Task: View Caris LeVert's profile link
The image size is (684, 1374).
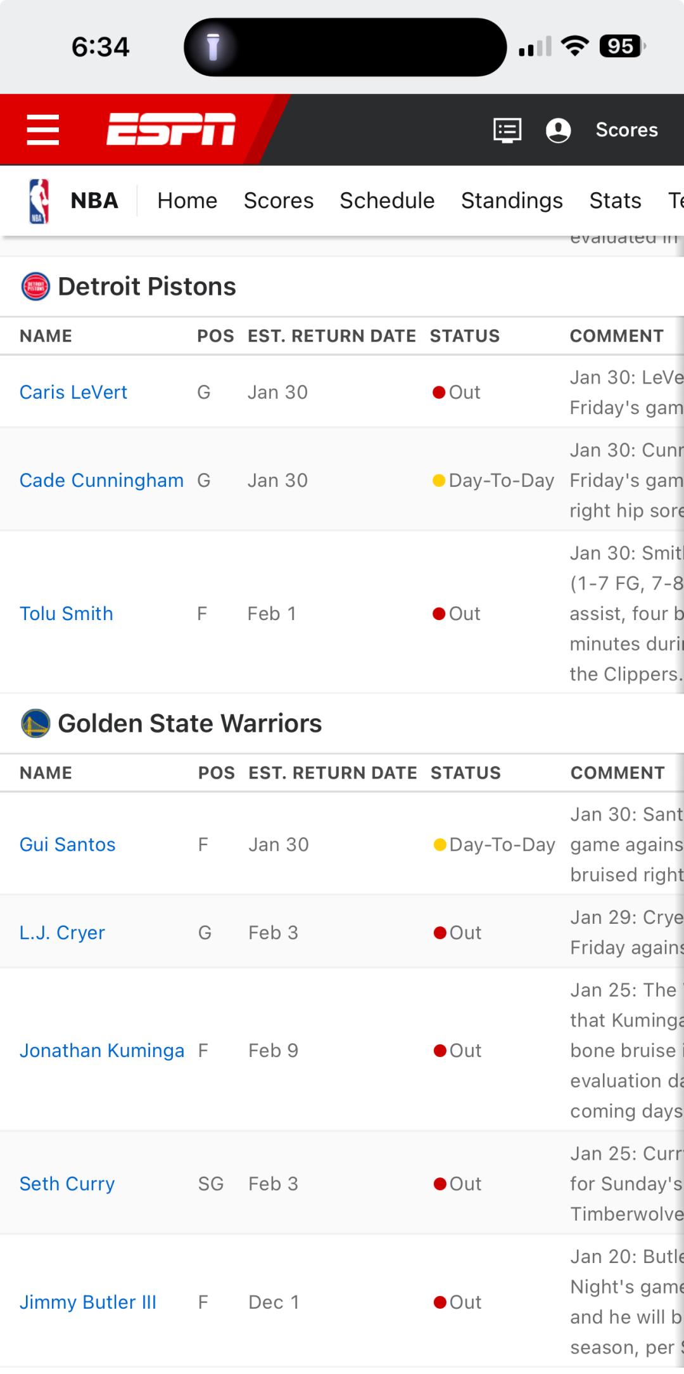Action: pyautogui.click(x=73, y=392)
